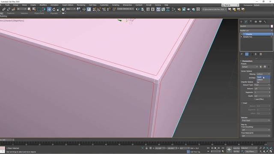Open the Amount Type dropdown
The image size is (274, 154).
[x=262, y=85]
